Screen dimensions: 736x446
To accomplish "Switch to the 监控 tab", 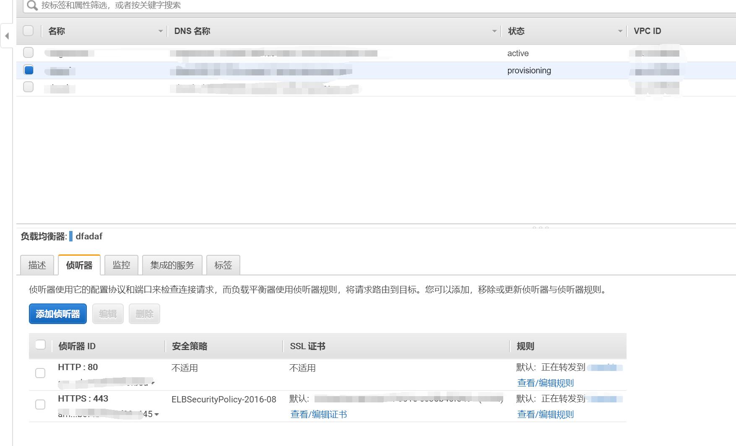I will 121,265.
